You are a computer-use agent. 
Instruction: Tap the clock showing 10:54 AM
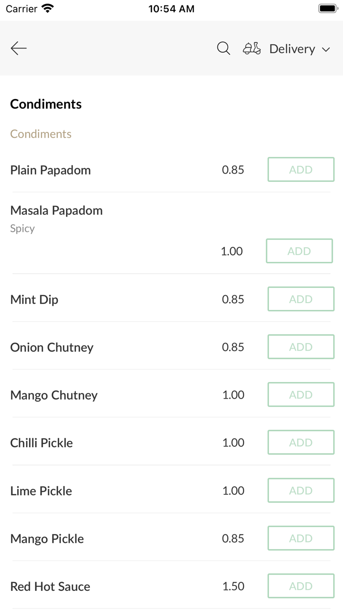click(171, 8)
